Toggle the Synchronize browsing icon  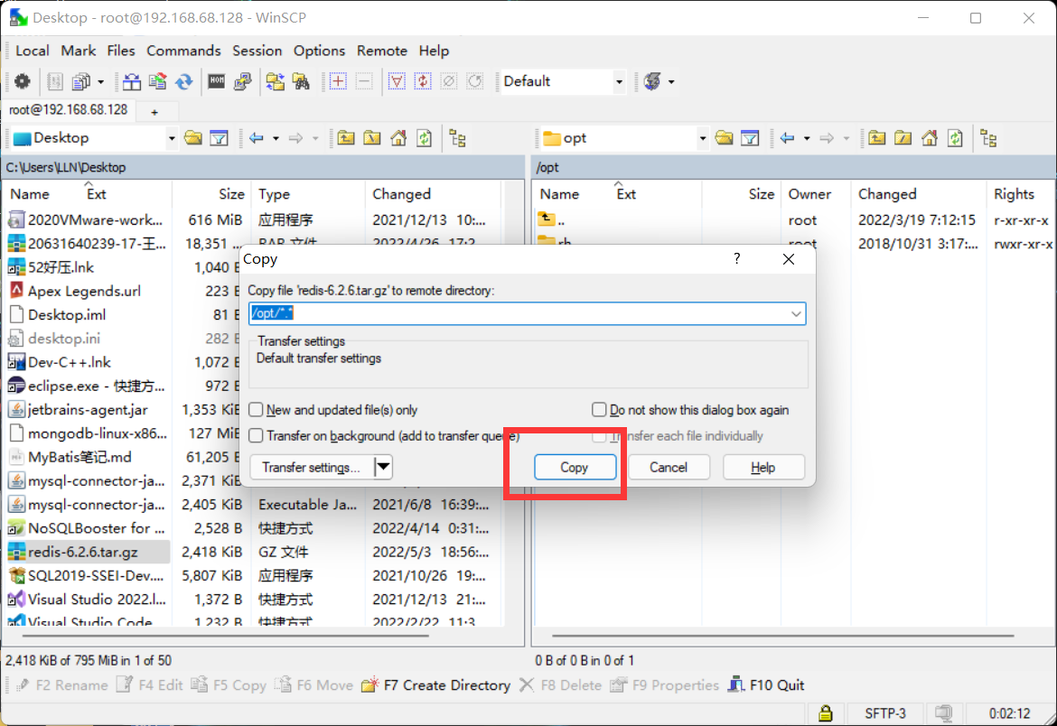275,81
